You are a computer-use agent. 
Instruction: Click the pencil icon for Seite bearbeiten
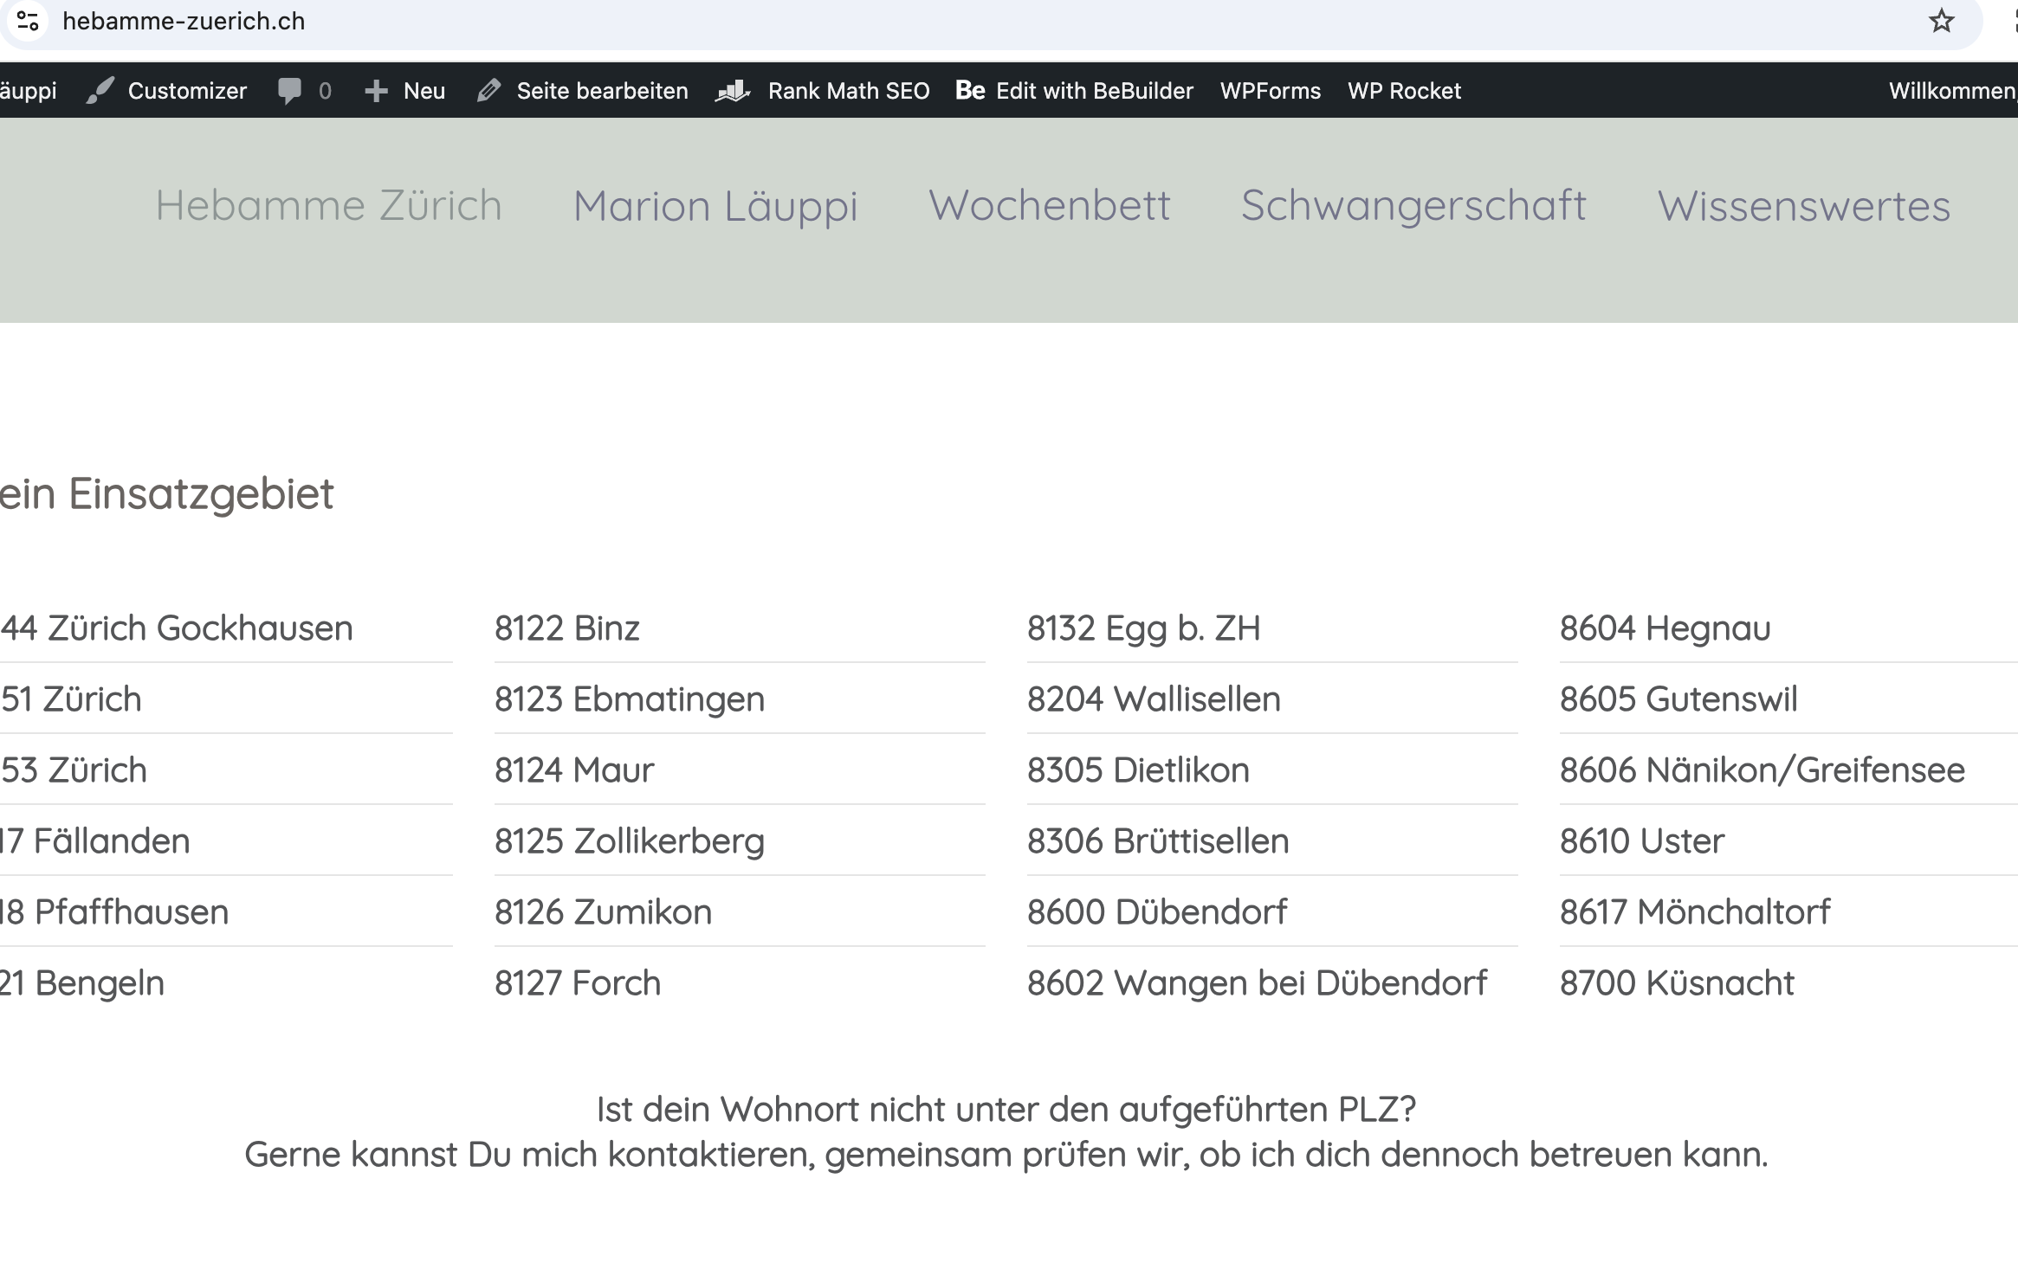point(489,90)
